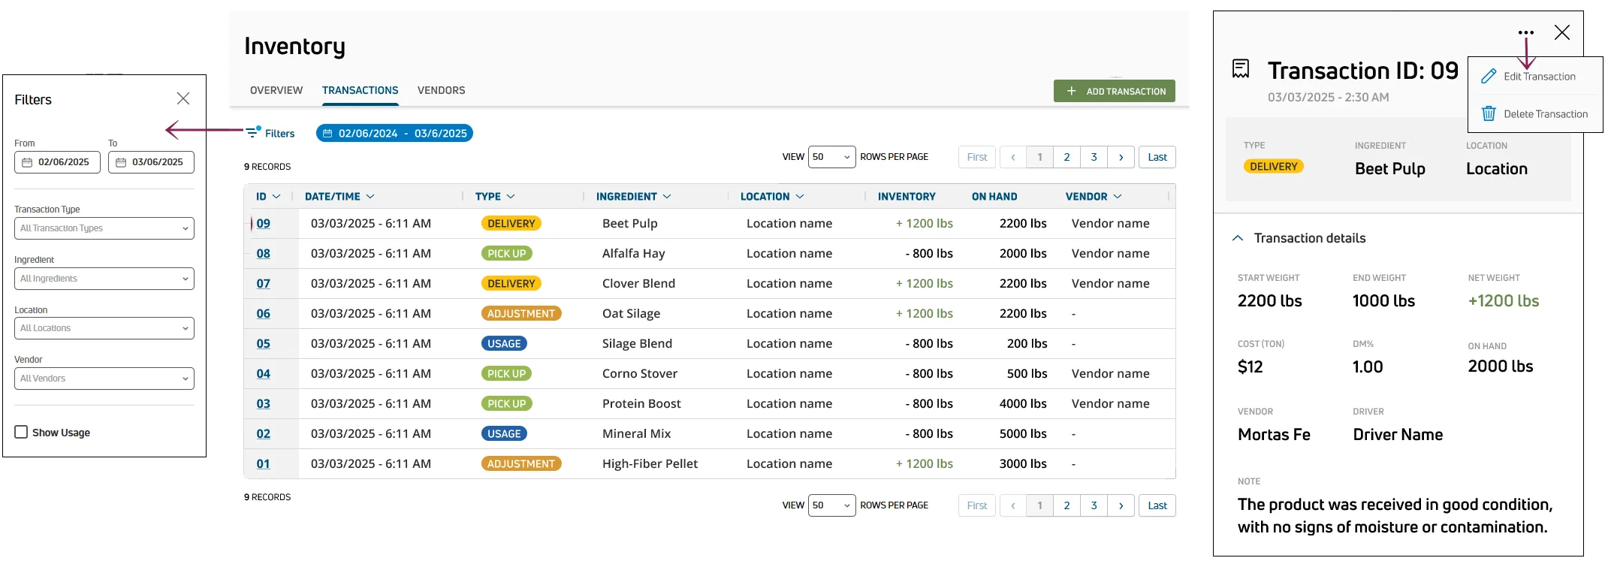Click the receipt icon beside Transaction ID

[x=1241, y=69]
